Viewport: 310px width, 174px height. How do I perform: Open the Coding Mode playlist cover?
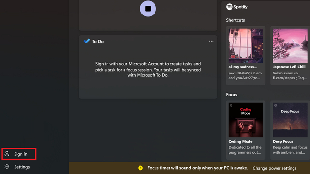click(x=246, y=120)
